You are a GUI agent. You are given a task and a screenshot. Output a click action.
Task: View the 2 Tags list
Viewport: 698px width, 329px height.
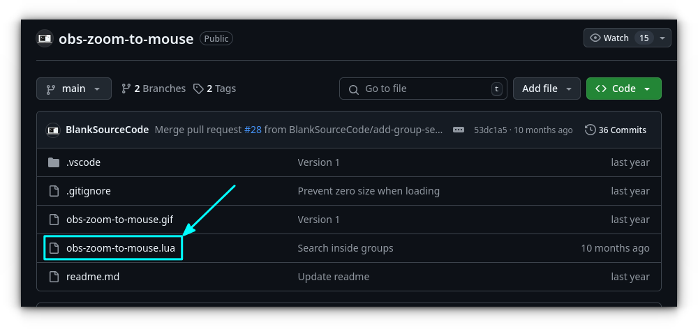point(215,89)
